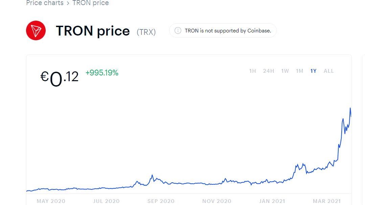Open the Price charts breadcrumb link
This screenshot has height=205, width=365.
tap(45, 3)
